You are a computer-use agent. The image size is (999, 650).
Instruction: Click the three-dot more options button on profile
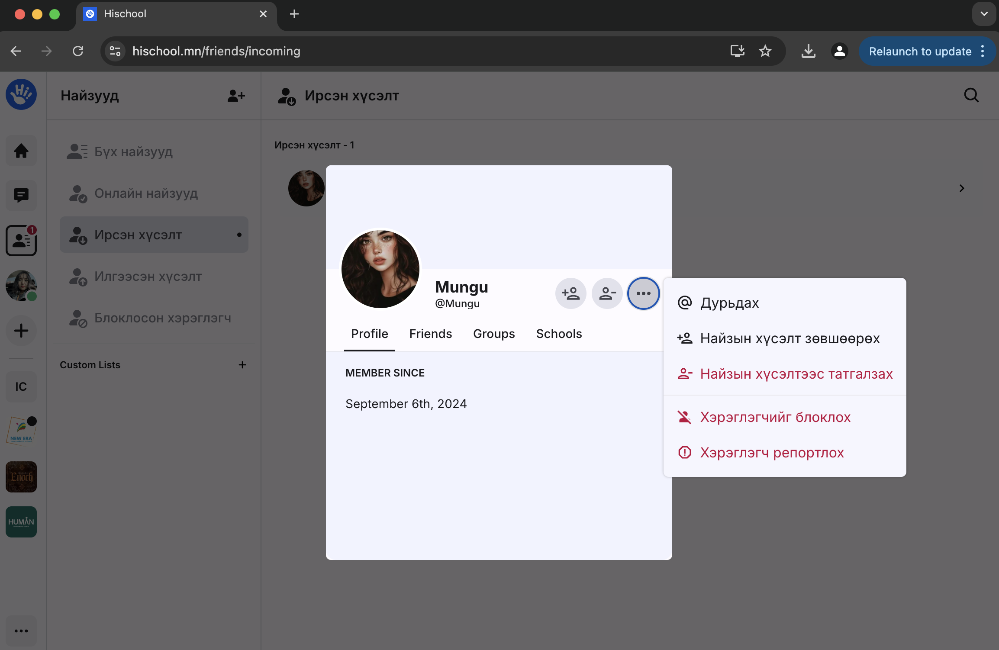tap(643, 293)
